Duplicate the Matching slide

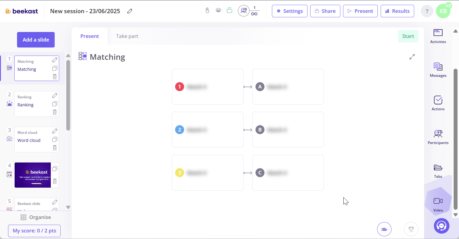[55, 68]
